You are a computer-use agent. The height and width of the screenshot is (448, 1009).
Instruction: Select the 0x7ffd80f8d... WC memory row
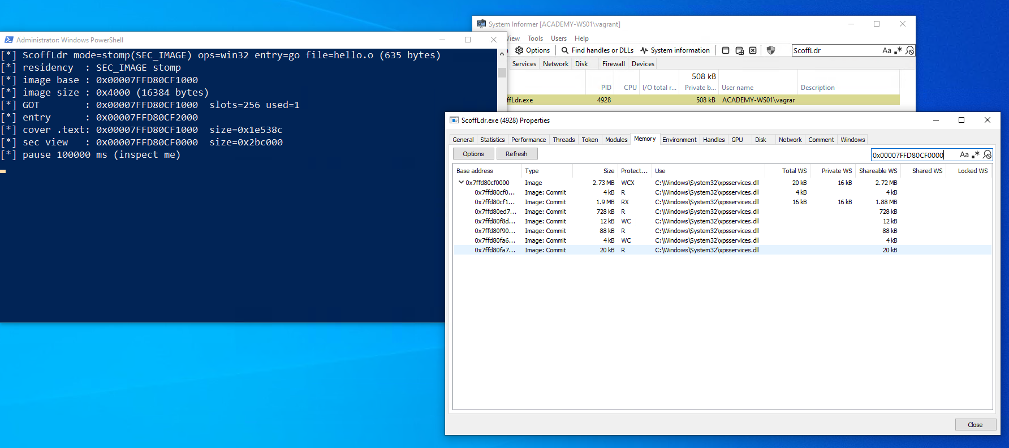(722, 221)
